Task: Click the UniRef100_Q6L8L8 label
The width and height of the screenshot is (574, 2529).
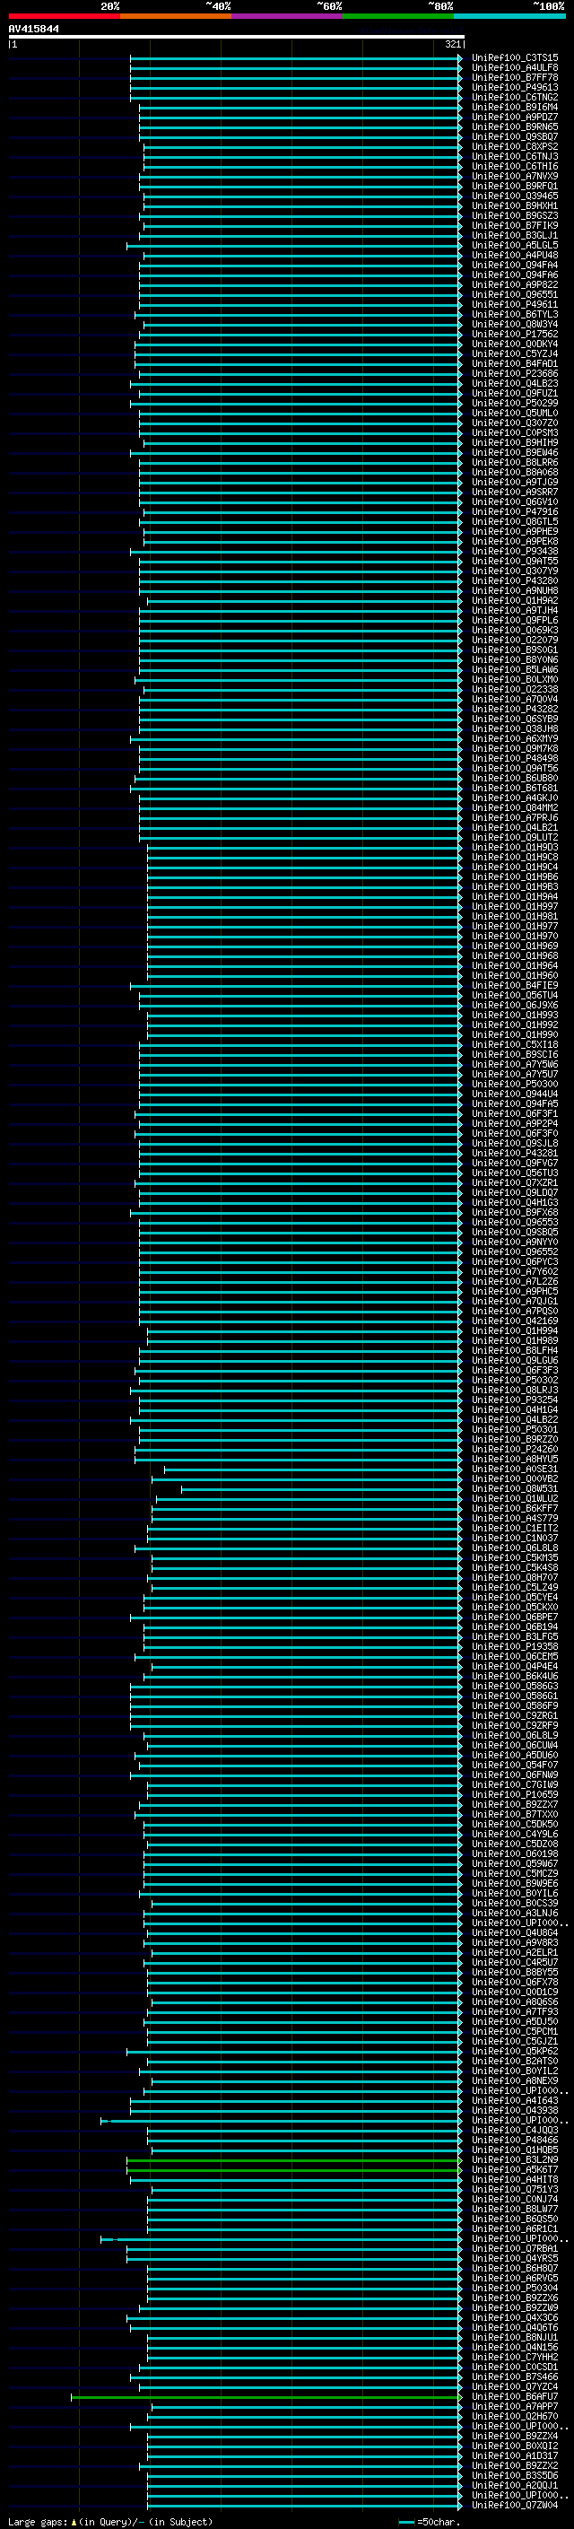Action: (515, 1548)
